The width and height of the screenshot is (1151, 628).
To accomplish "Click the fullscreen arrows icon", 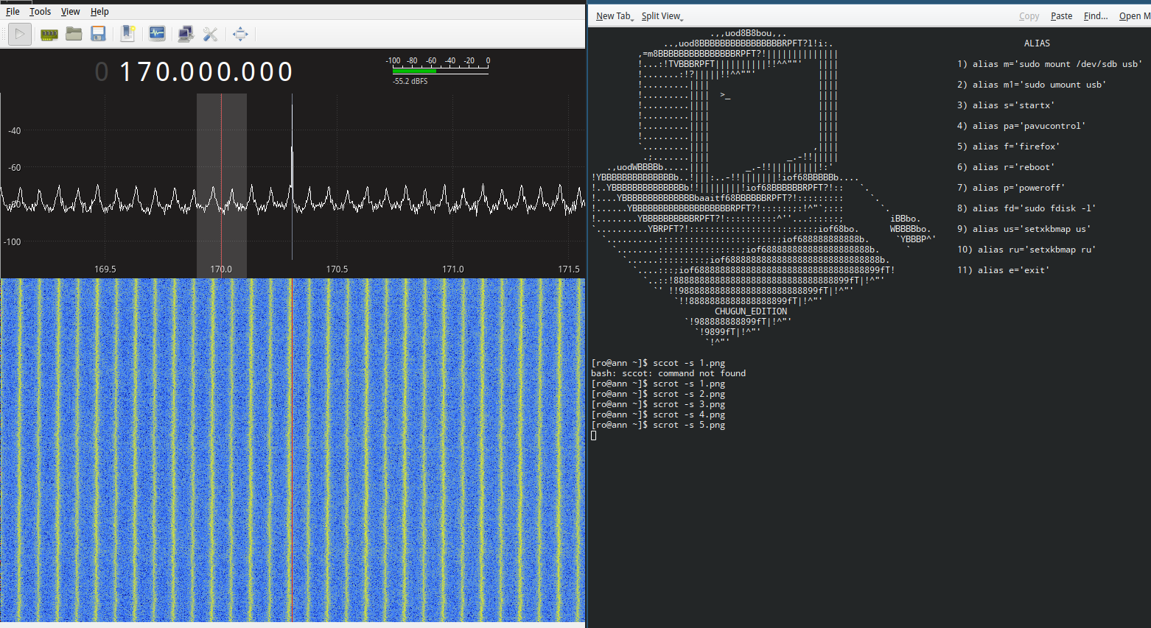I will [240, 34].
